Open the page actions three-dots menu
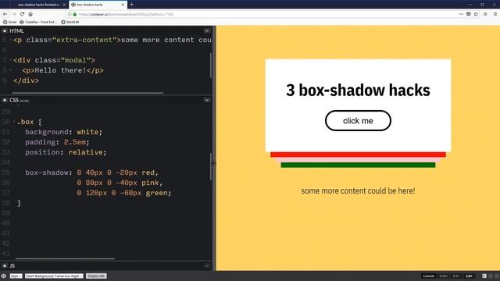Image resolution: width=500 pixels, height=281 pixels. pos(461,14)
